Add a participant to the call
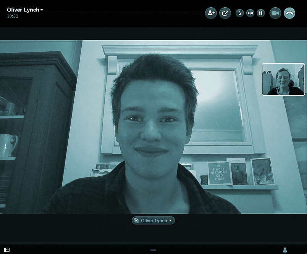307x254 pixels. [211, 13]
